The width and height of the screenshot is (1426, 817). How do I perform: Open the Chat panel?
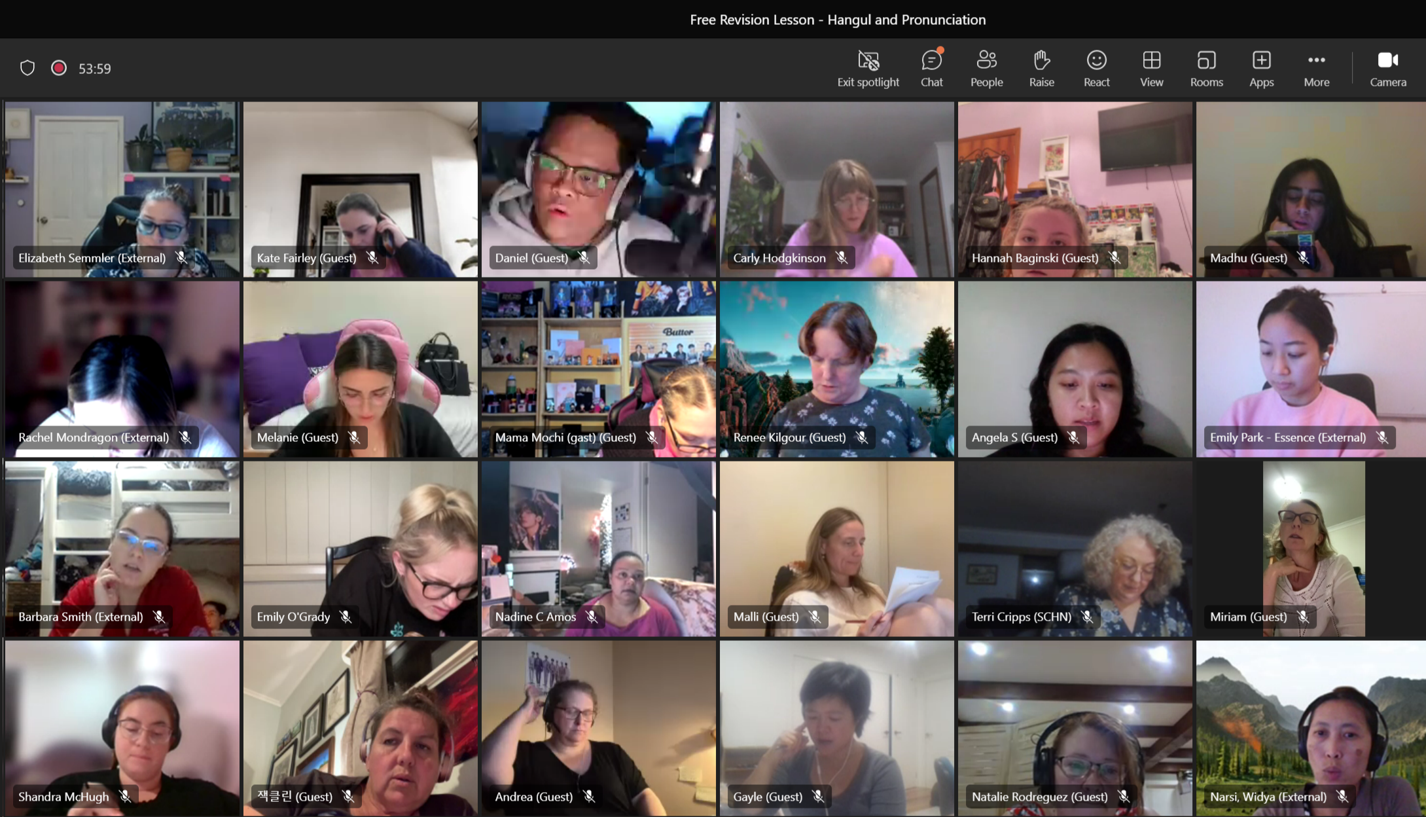point(931,68)
